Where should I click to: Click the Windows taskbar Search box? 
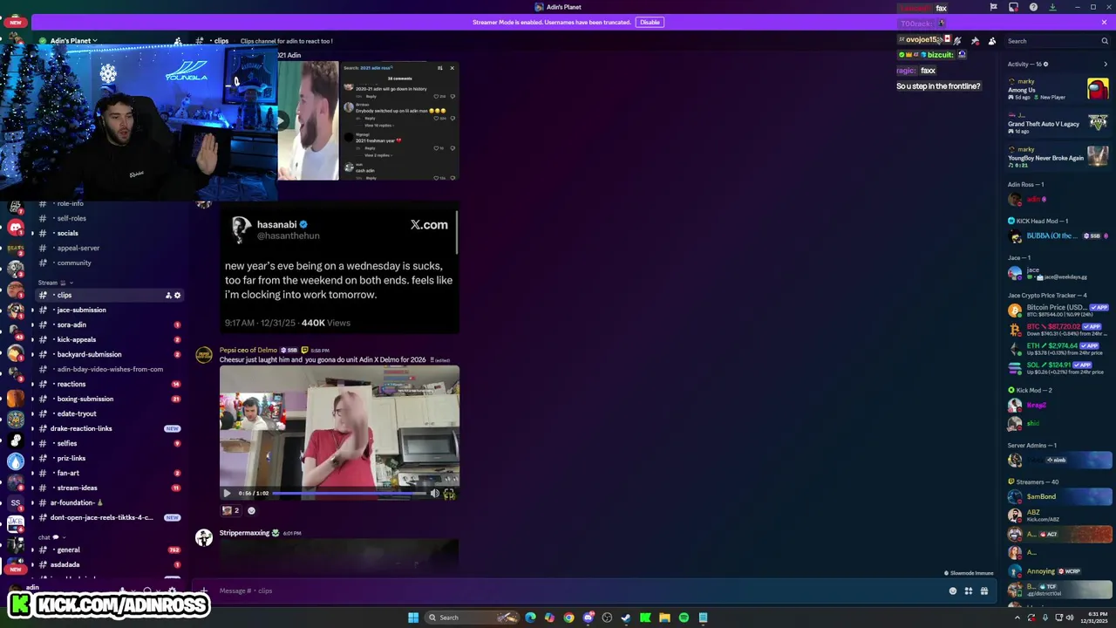coord(471,618)
